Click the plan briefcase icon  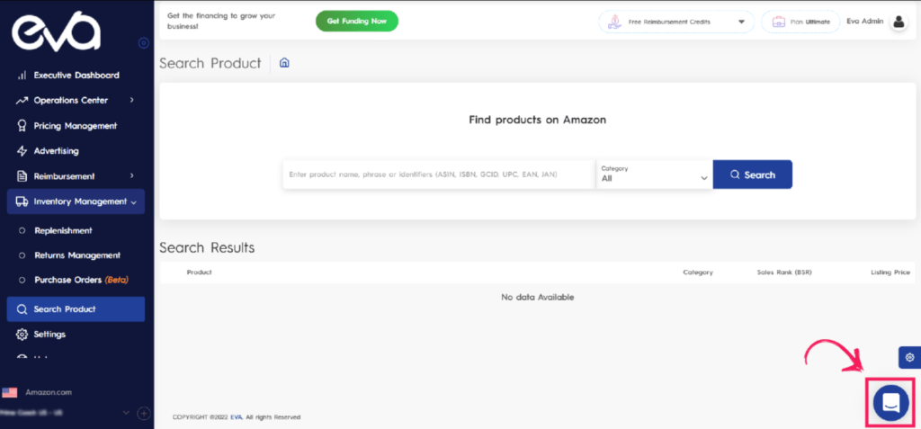tap(778, 22)
